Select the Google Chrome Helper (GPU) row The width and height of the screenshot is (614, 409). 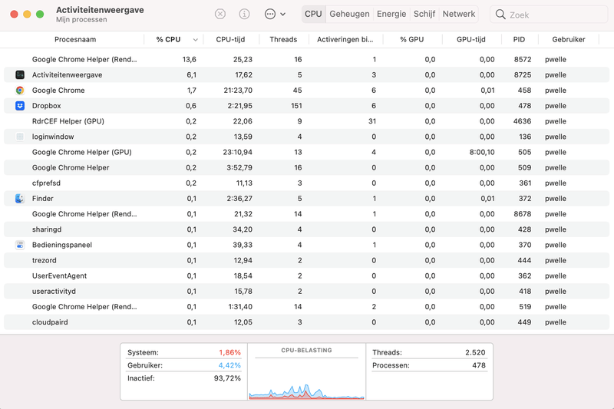pyautogui.click(x=306, y=152)
